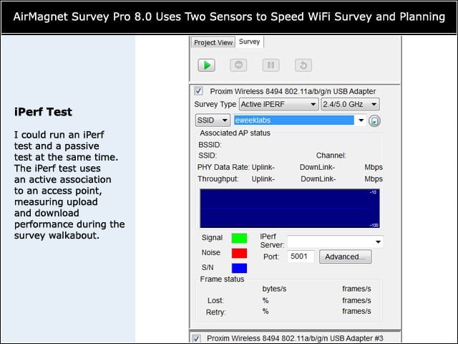Image resolution: width=458 pixels, height=344 pixels.
Task: Expand the eweeklabs network dropdown arrow
Action: pos(361,120)
